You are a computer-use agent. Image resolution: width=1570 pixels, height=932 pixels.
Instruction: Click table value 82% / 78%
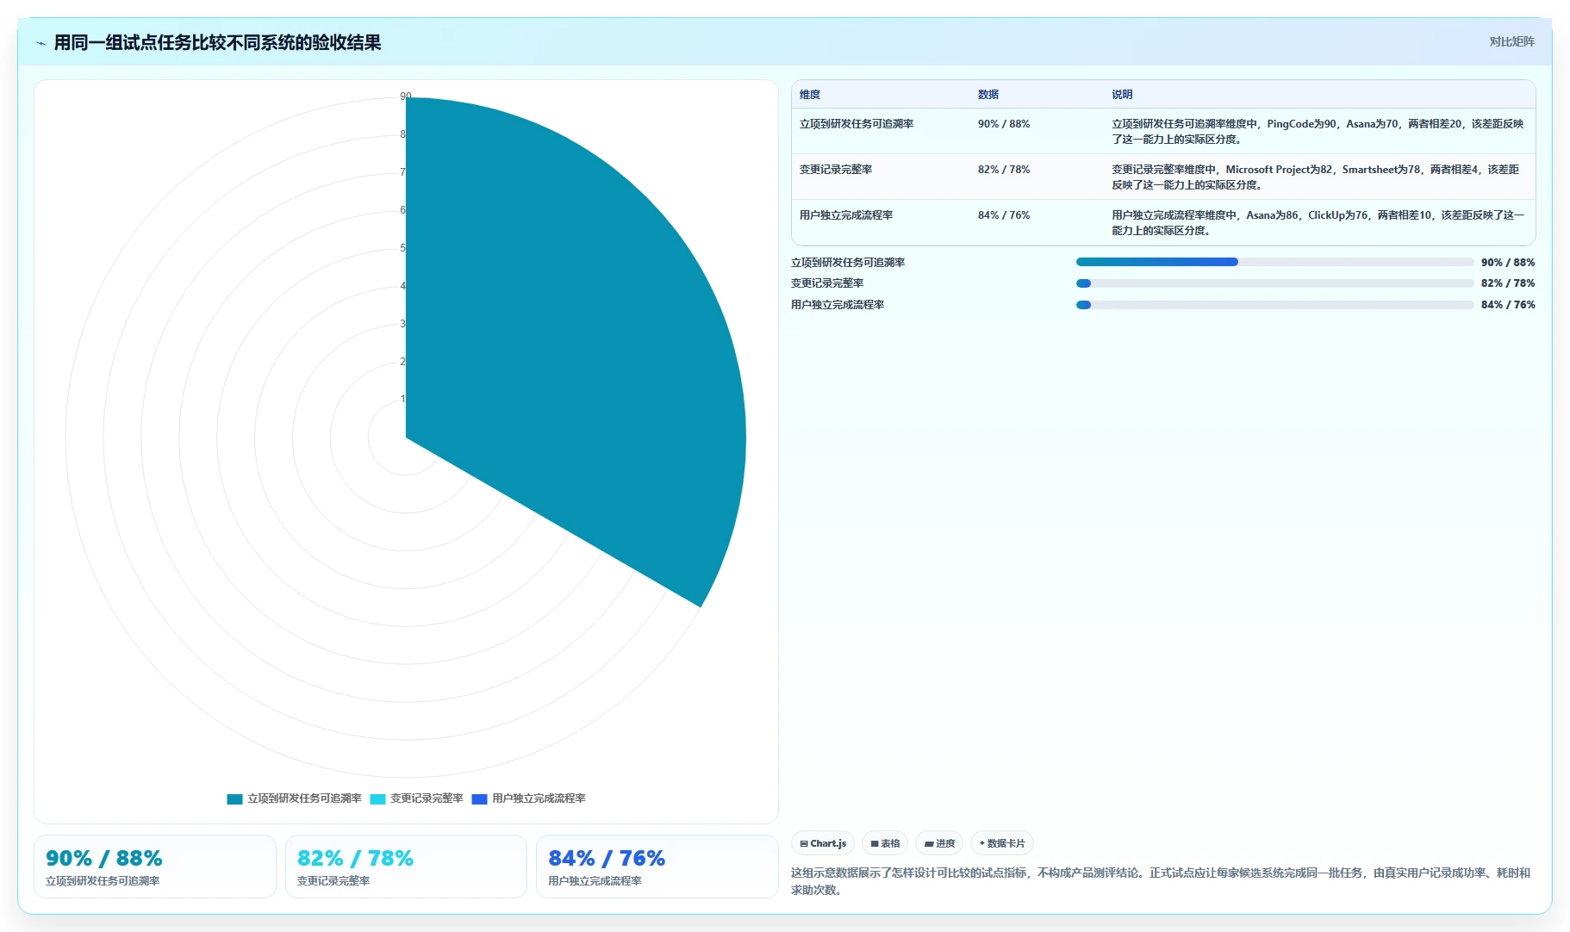click(x=1004, y=170)
